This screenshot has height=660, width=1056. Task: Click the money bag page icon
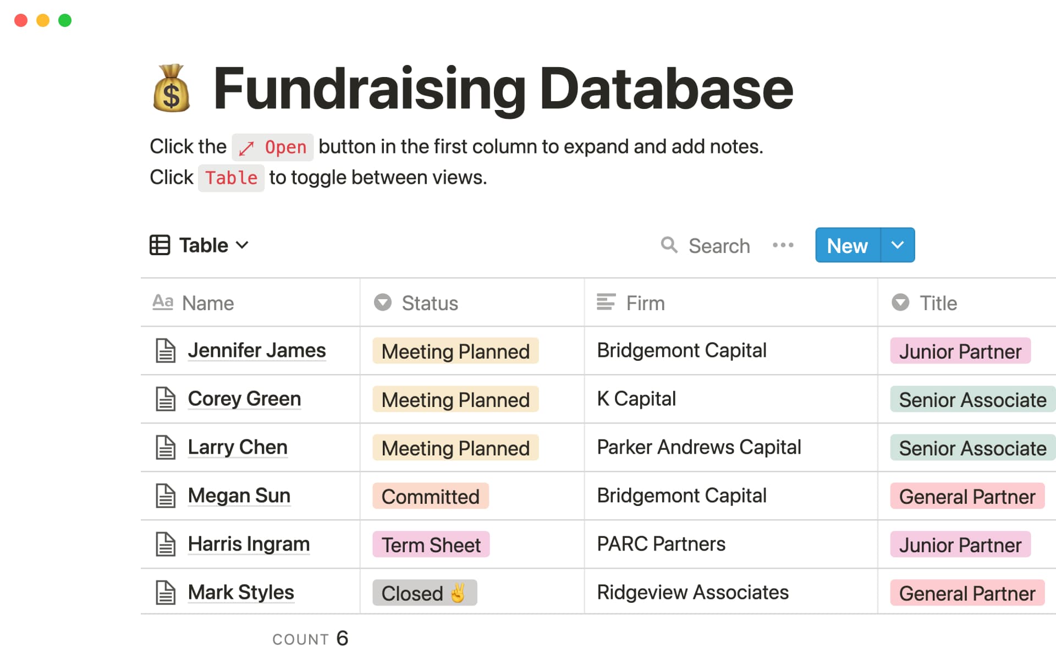coord(172,89)
